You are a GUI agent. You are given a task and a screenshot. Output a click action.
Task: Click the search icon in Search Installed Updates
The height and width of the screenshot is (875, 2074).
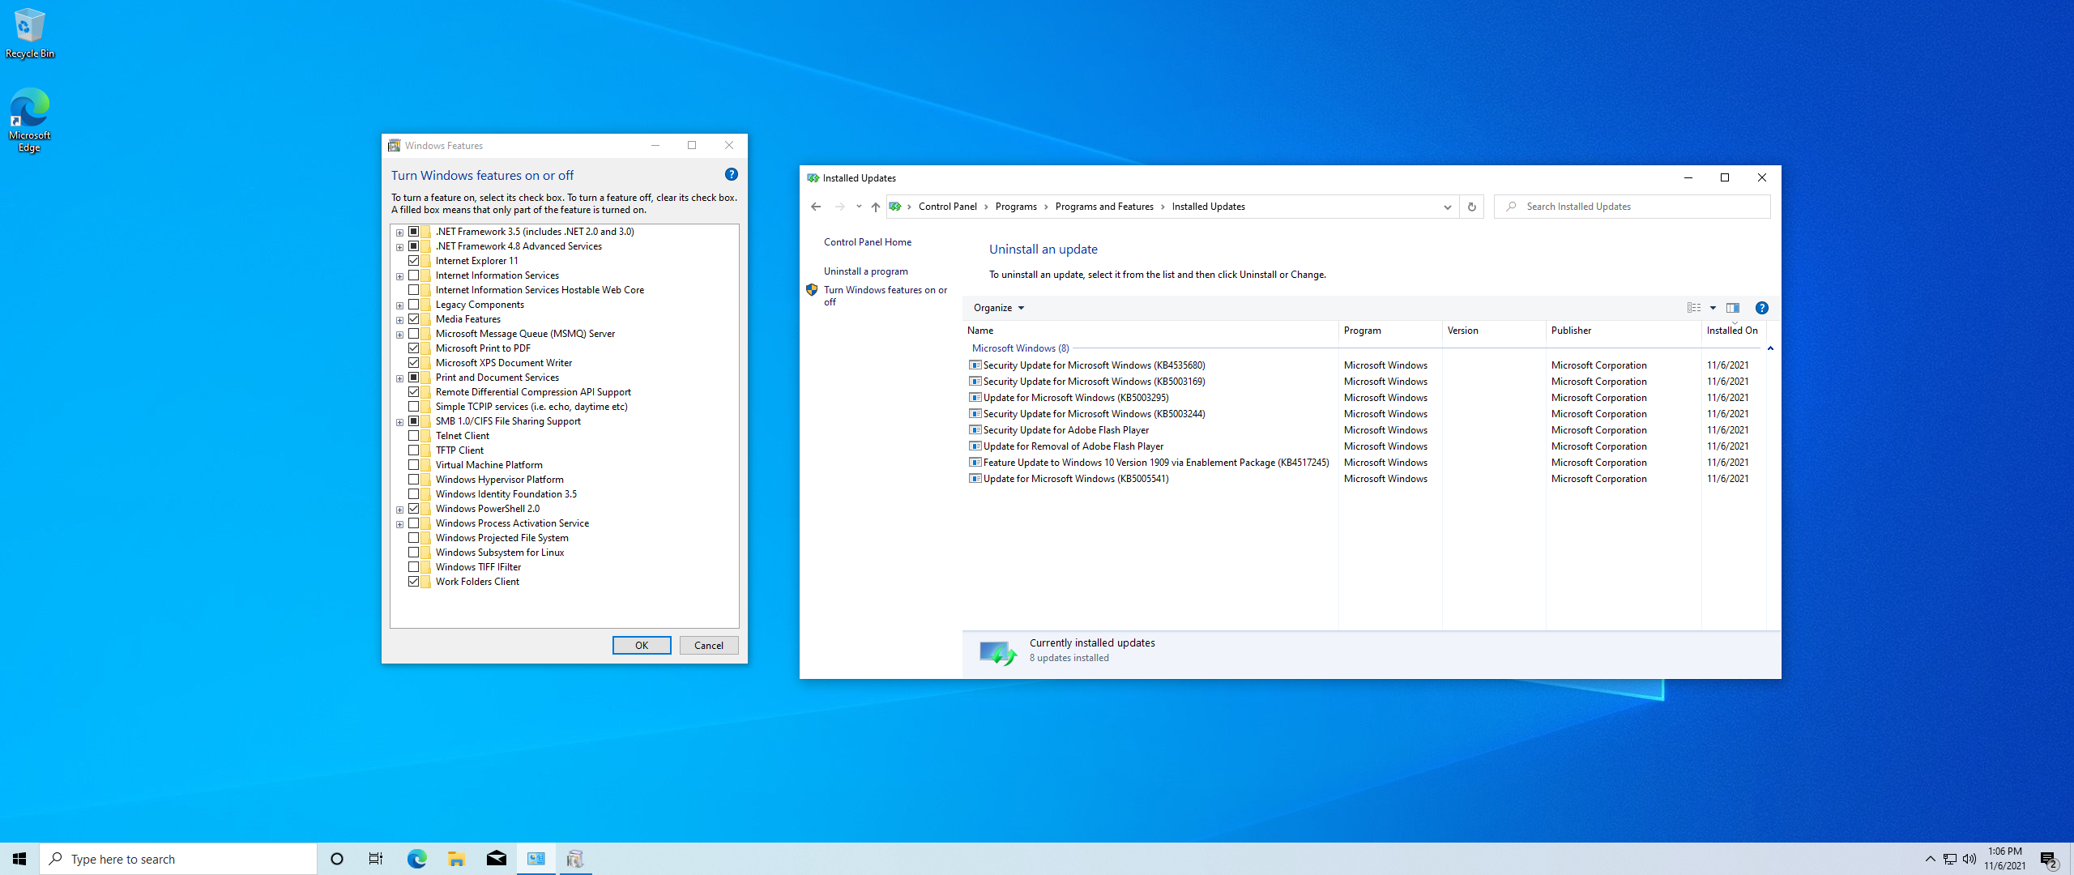coord(1511,207)
